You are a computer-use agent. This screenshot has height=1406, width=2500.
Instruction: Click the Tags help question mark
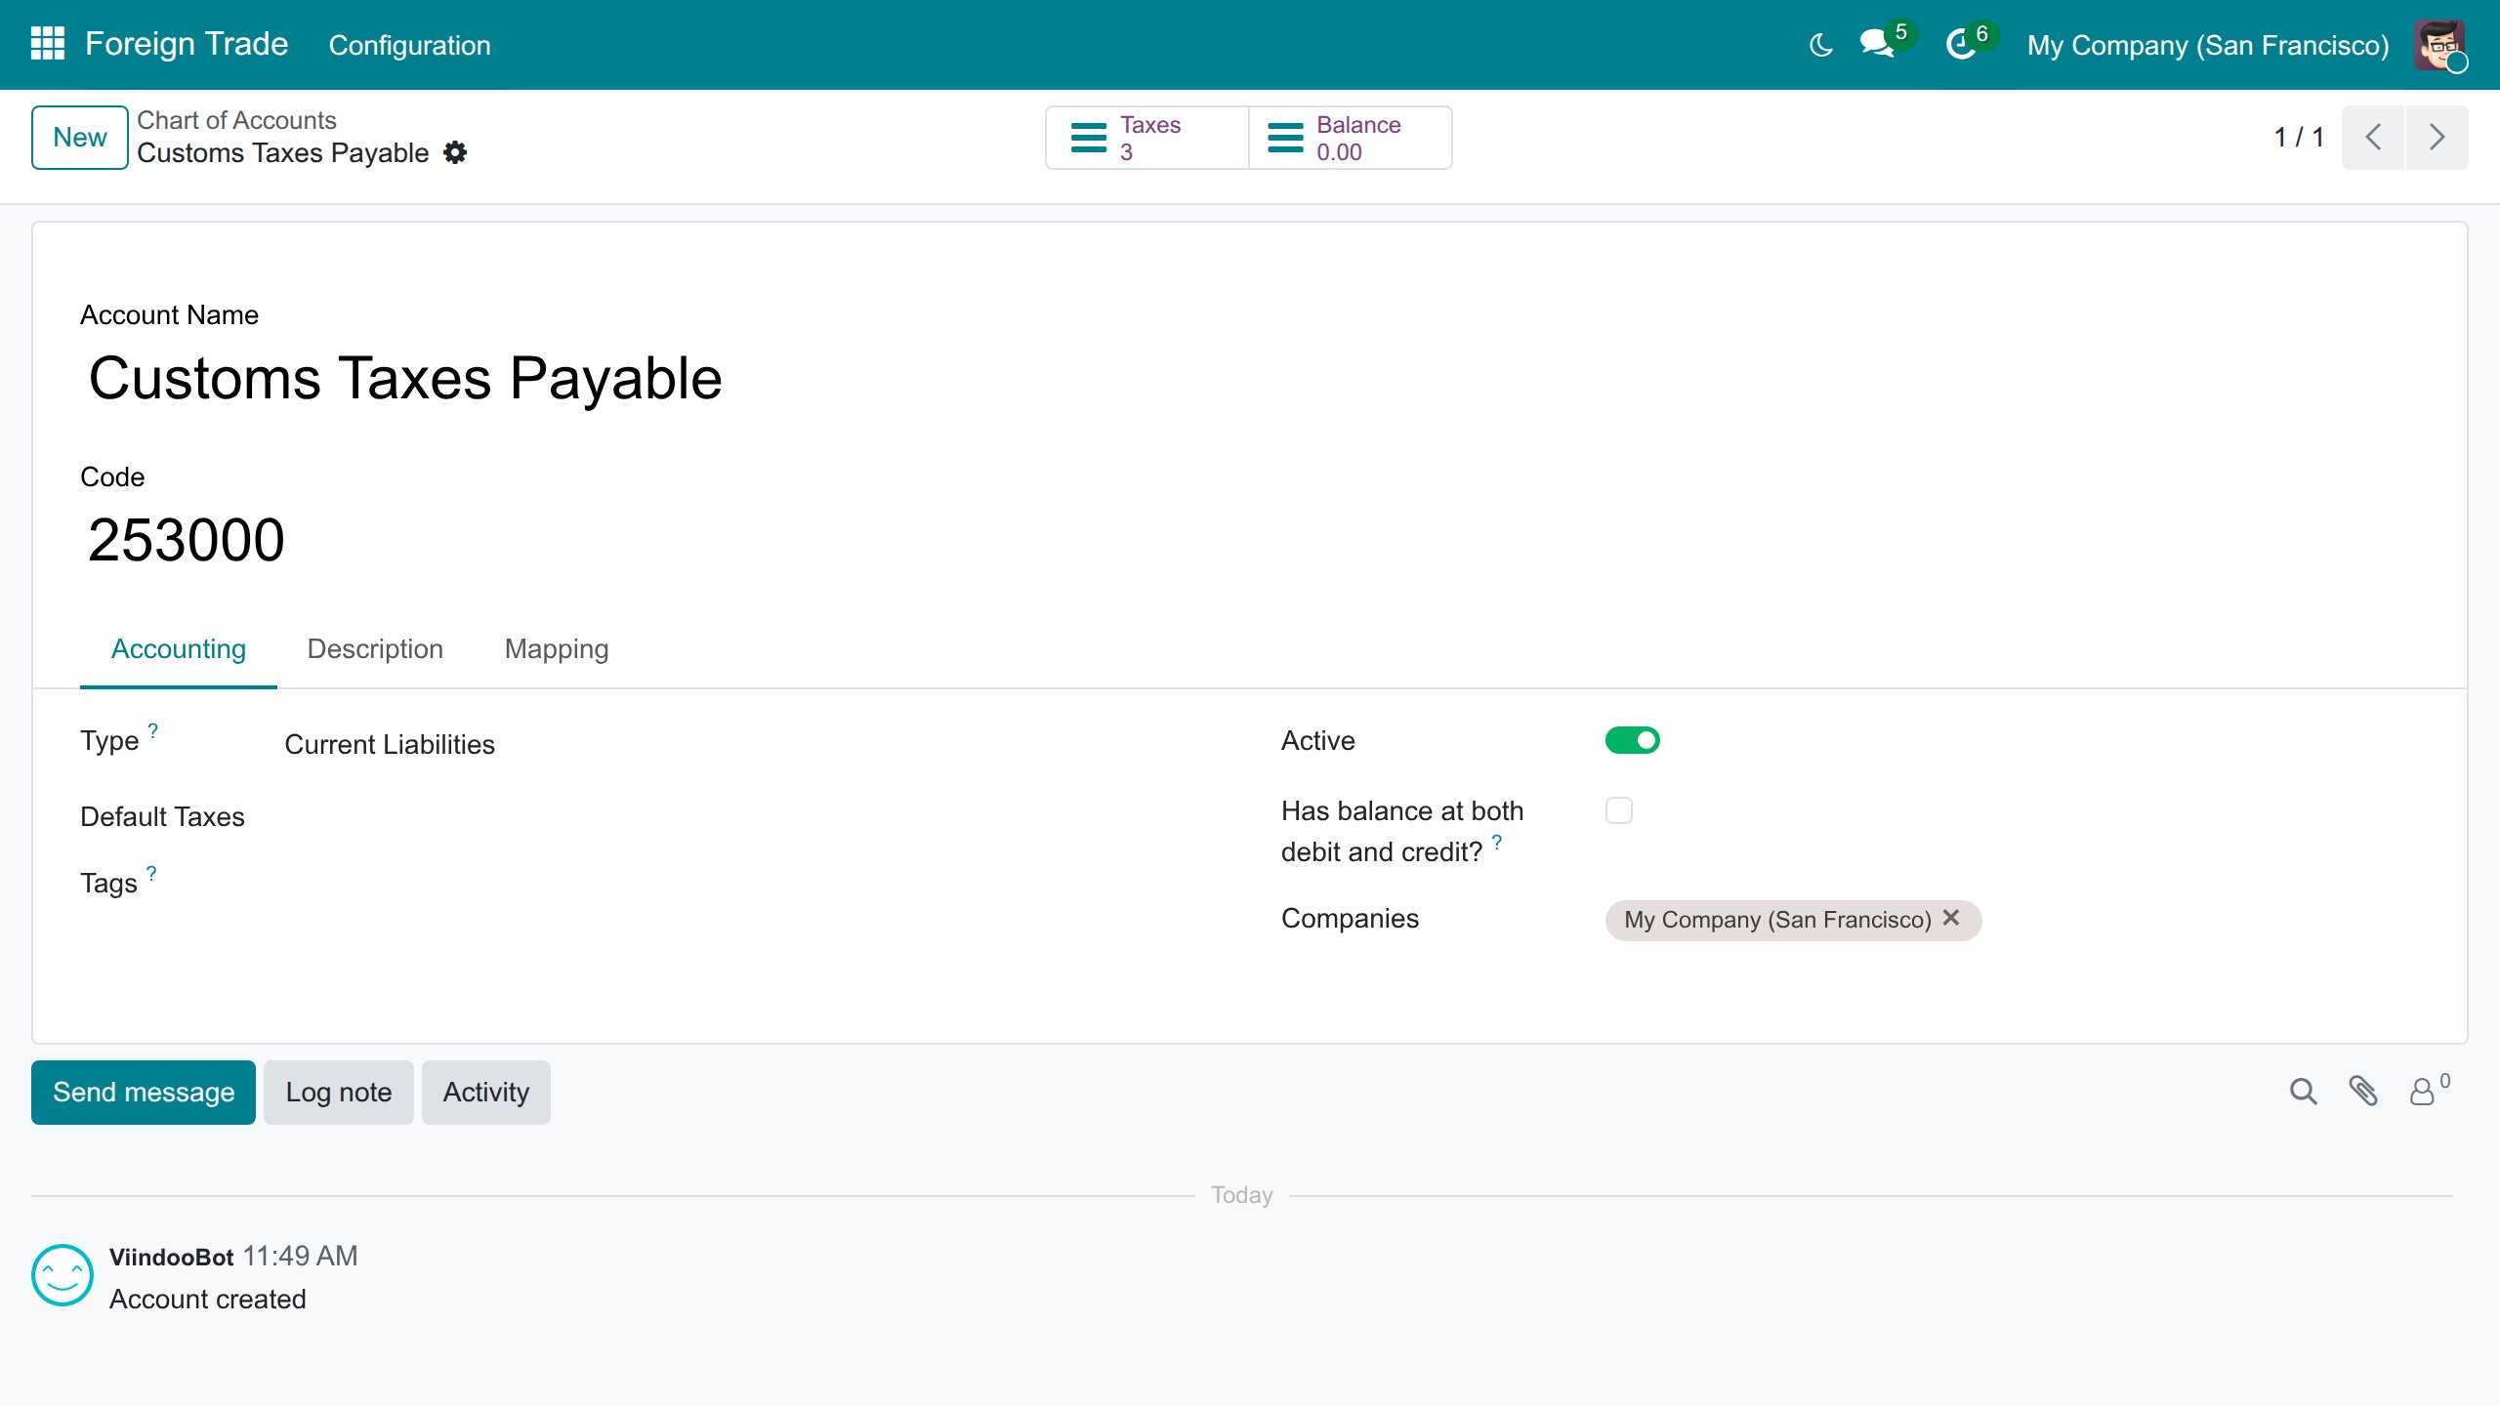coord(151,873)
